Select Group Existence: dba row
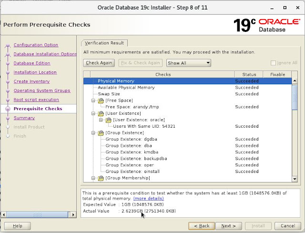Image resolution: width=305 pixels, height=233 pixels. [187, 146]
